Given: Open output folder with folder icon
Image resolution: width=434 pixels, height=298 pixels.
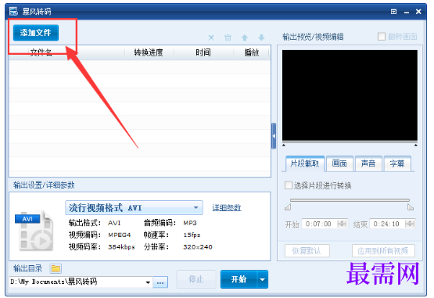Looking at the screenshot, I should point(56,268).
